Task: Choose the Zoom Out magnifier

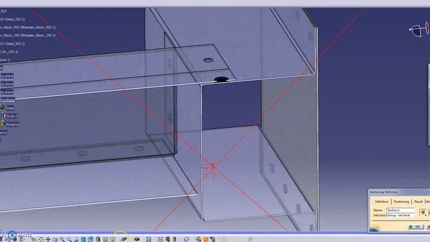Action: point(69,239)
